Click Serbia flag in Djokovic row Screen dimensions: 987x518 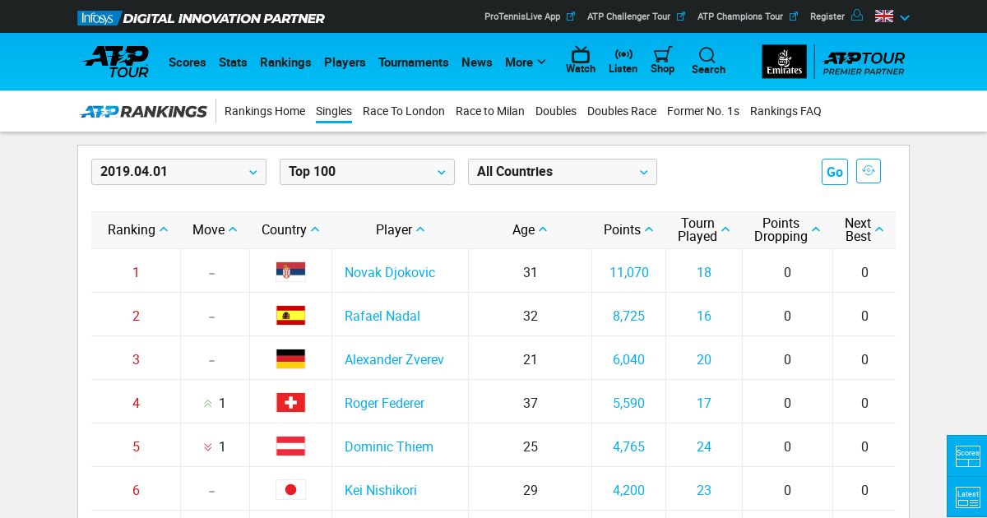tap(290, 272)
